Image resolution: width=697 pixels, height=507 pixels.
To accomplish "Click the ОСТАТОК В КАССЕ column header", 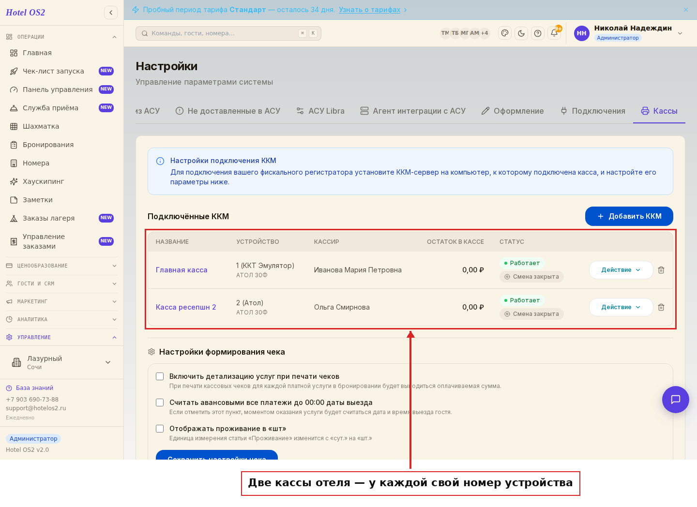I will (x=455, y=242).
